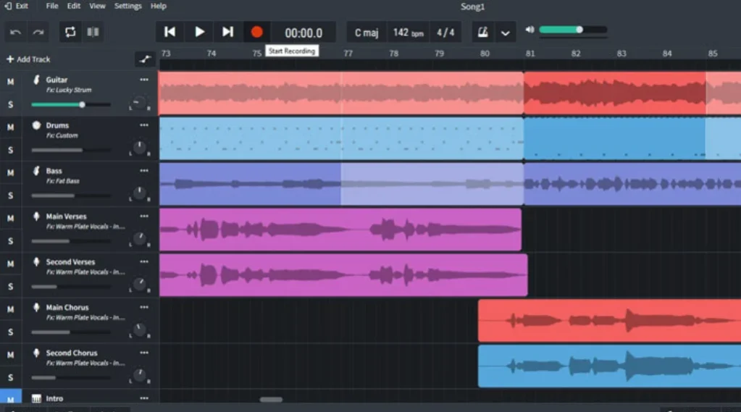
Task: Click the Intro keyboard instrument icon
Action: [x=36, y=398]
